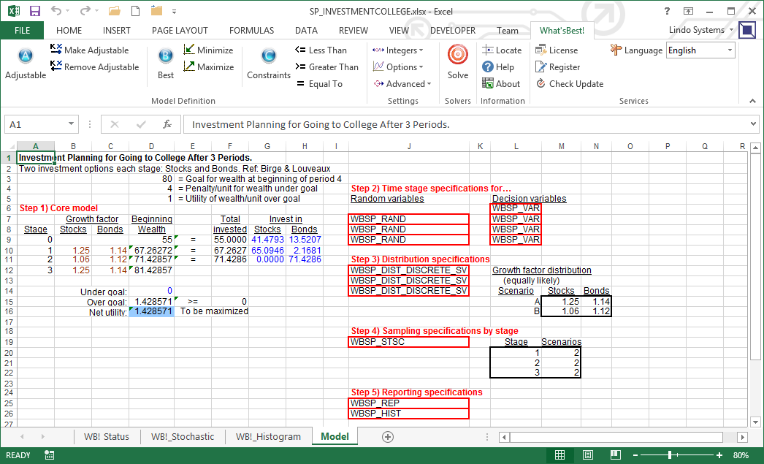Set objective to Maximize
This screenshot has height=464, width=764.
pos(209,66)
